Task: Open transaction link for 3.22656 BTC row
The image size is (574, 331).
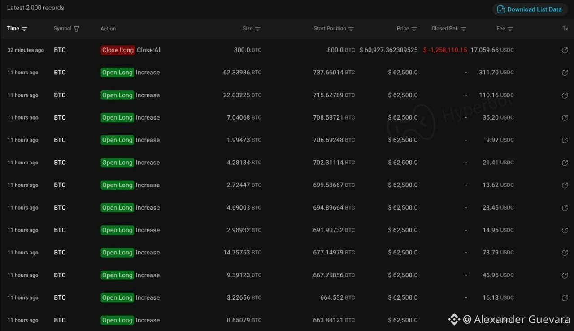Action: click(565, 298)
